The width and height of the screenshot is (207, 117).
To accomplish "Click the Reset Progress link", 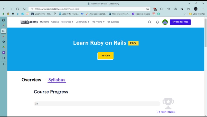I will click(x=166, y=112).
